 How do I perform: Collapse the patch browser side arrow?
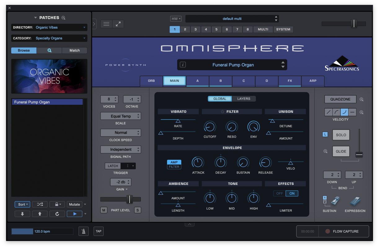pos(94,24)
